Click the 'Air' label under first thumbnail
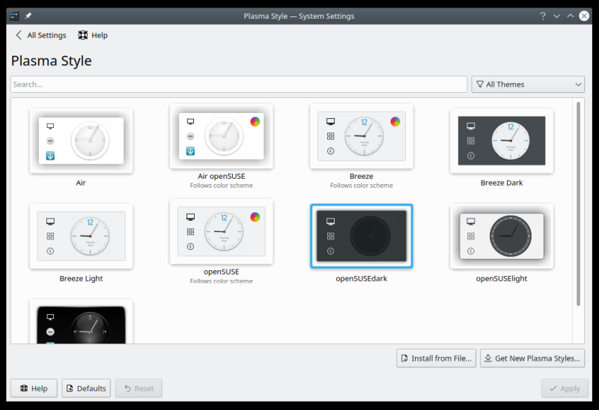Image resolution: width=599 pixels, height=410 pixels. point(81,183)
